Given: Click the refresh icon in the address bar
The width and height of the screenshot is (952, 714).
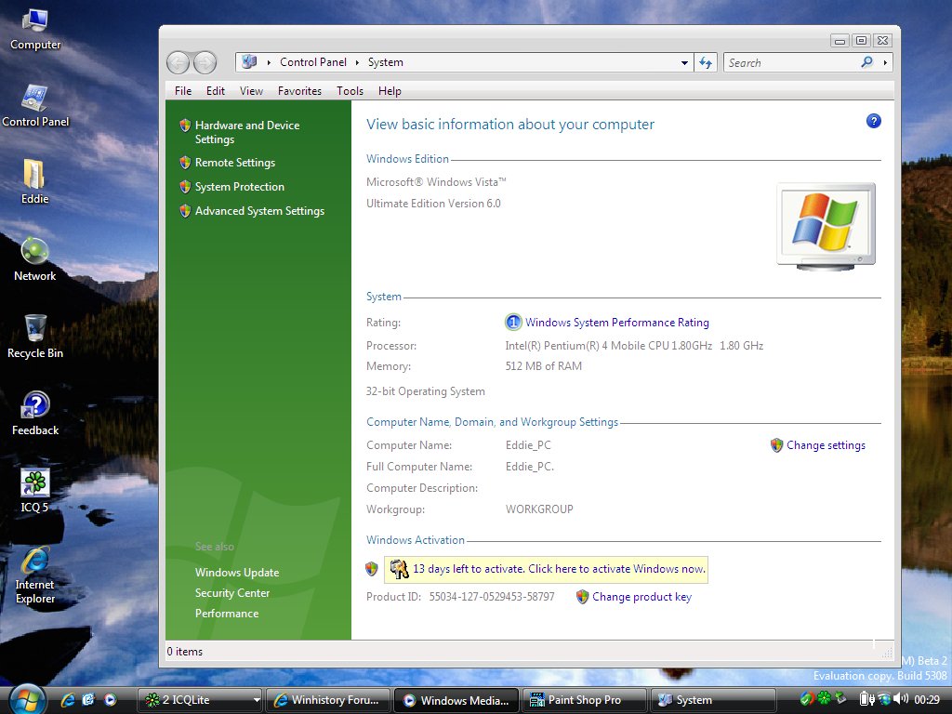Looking at the screenshot, I should point(706,62).
